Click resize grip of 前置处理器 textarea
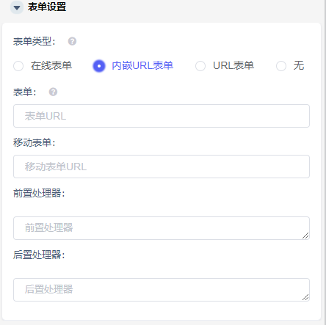The image size is (326, 325). tap(305, 235)
